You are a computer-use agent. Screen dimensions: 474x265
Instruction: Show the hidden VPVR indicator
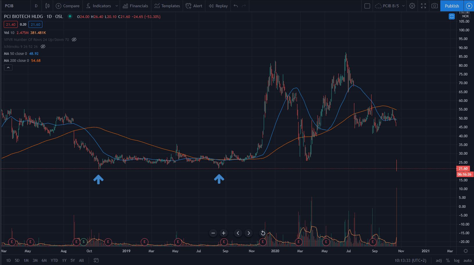coord(74,39)
